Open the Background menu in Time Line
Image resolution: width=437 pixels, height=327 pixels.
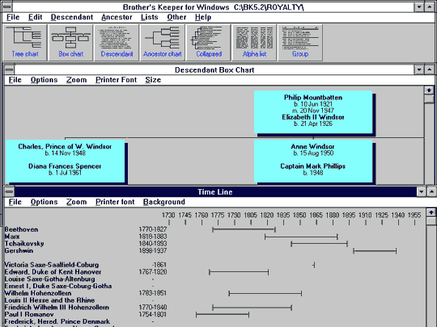point(163,202)
